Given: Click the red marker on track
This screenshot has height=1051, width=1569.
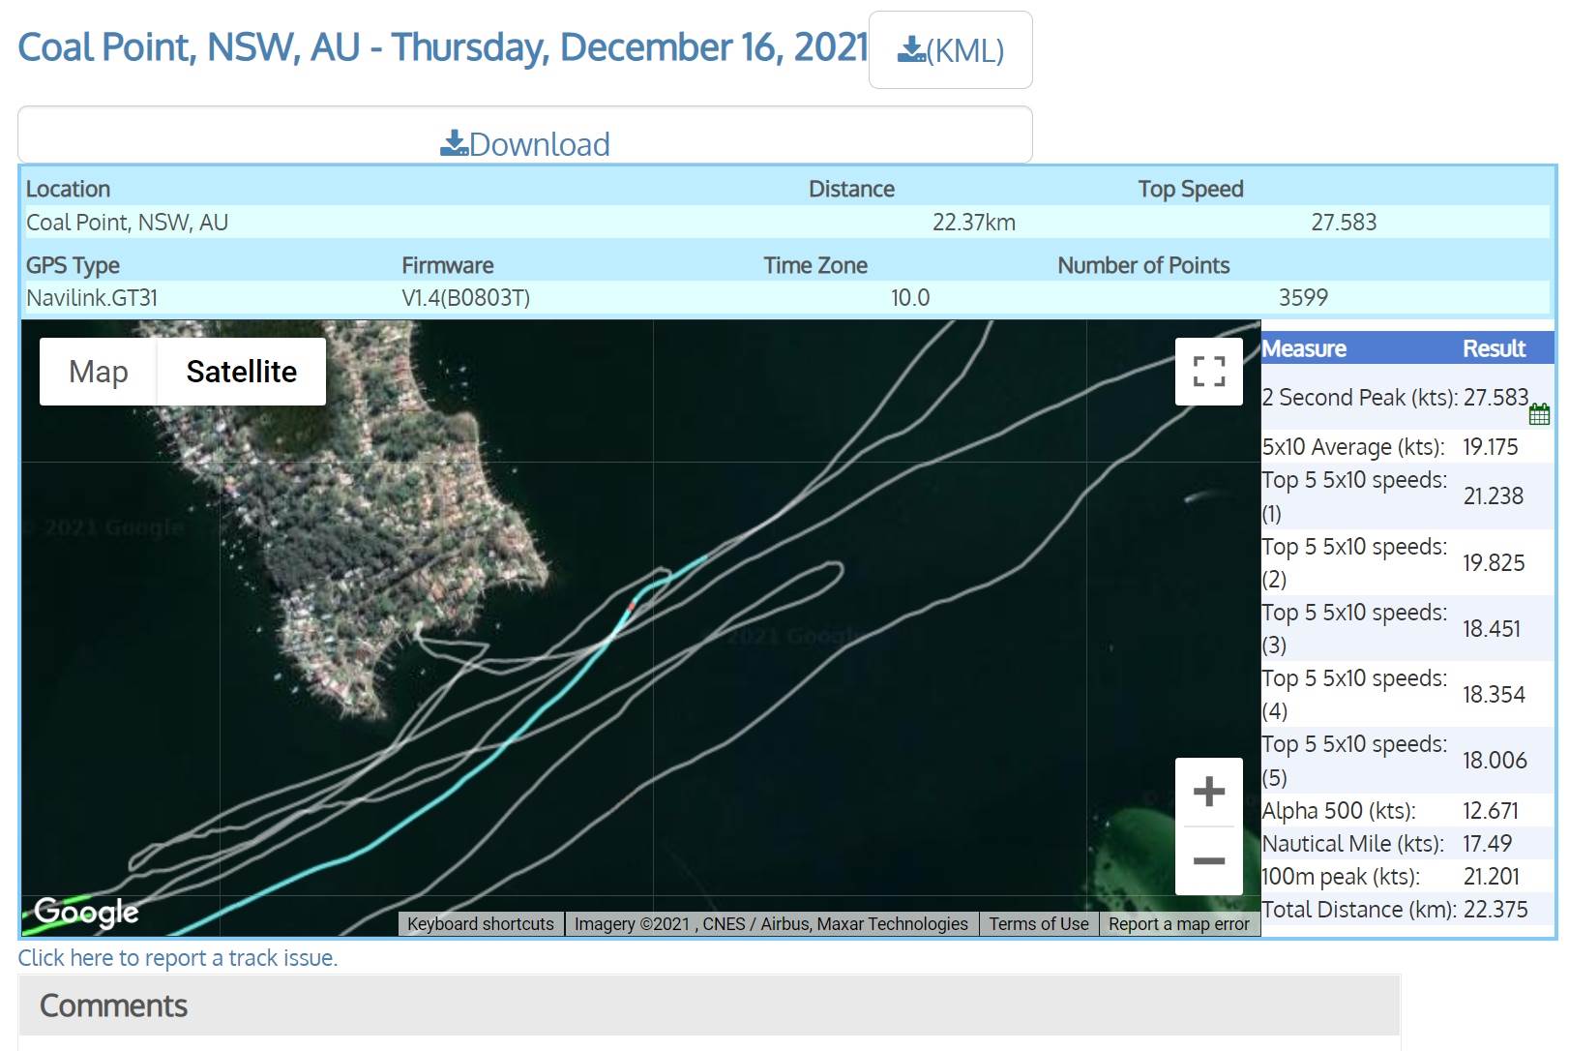Looking at the screenshot, I should (632, 606).
